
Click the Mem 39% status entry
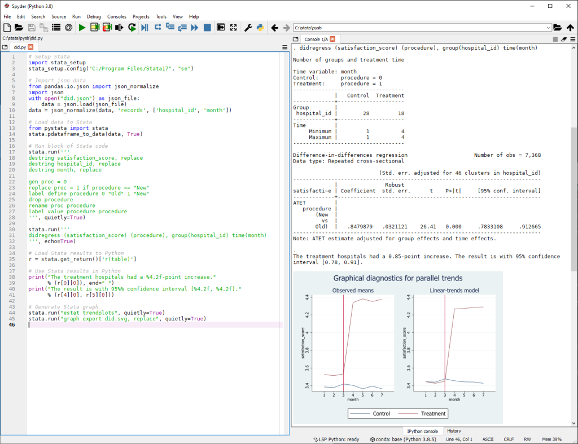551,439
